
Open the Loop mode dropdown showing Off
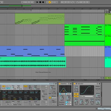pos(38,93)
